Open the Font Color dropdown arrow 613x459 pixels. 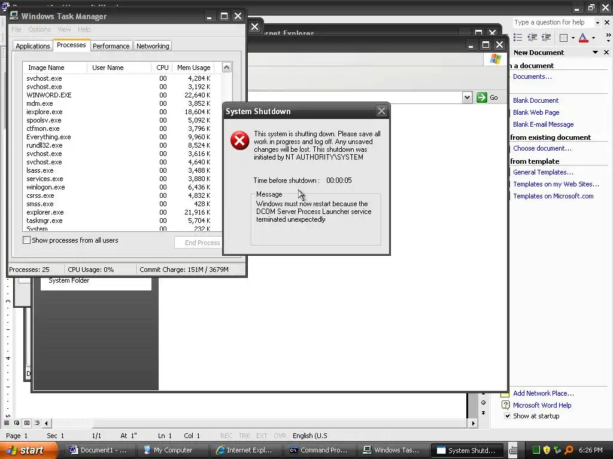(593, 38)
